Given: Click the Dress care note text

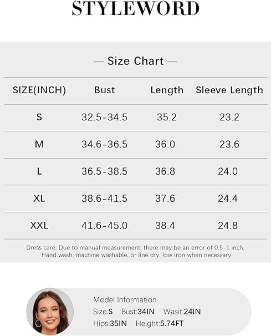Looking at the screenshot, I should point(135,251).
